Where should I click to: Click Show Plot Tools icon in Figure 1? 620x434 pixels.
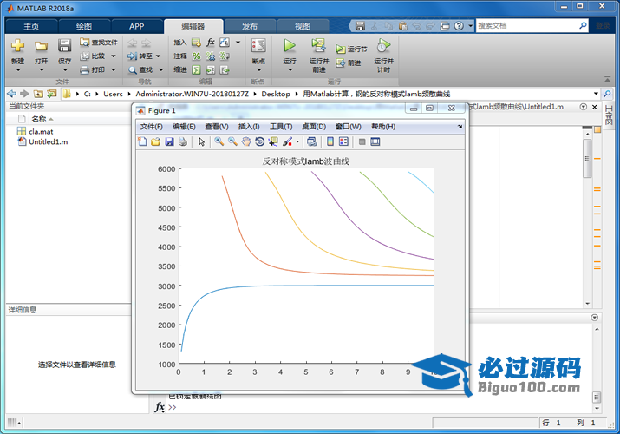coord(375,141)
